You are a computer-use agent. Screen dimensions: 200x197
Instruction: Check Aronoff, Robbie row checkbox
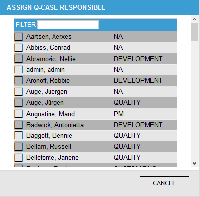pos(19,80)
